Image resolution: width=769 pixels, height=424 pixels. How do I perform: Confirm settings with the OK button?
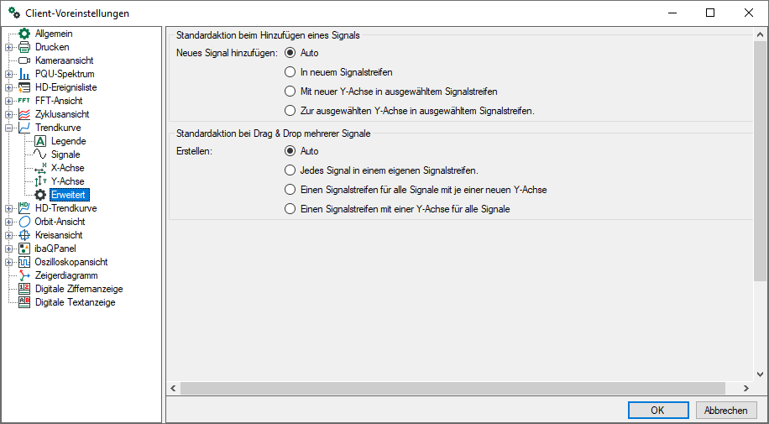point(657,410)
